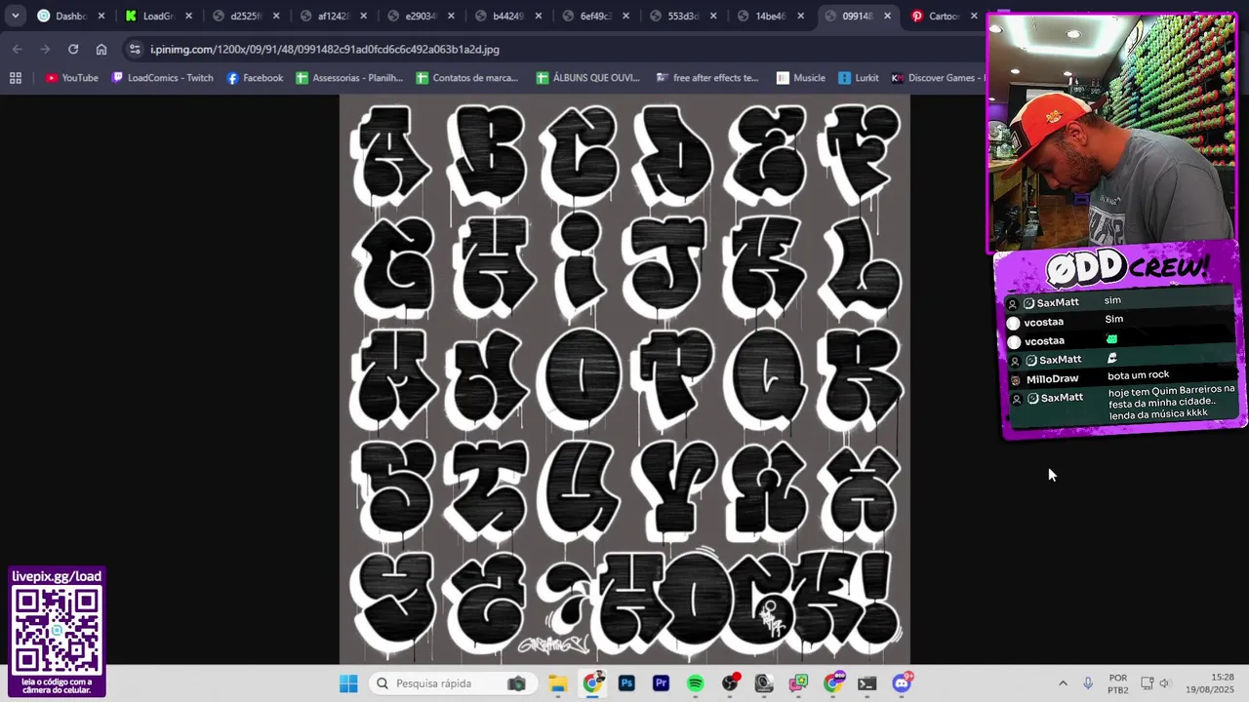
Task: Open the terminal app on taskbar
Action: pyautogui.click(x=866, y=683)
